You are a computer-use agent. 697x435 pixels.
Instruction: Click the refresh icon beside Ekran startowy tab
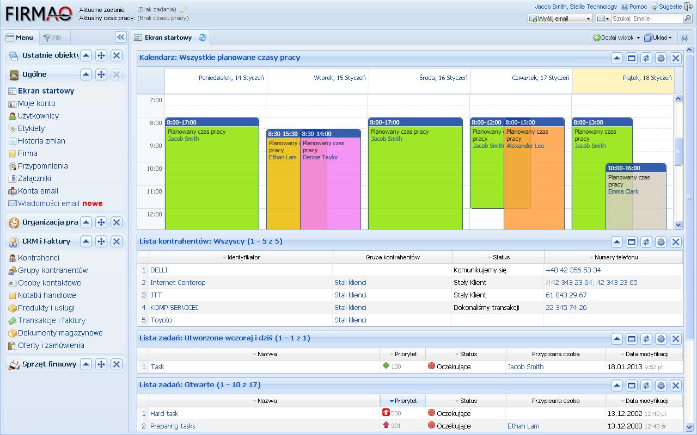(x=203, y=38)
